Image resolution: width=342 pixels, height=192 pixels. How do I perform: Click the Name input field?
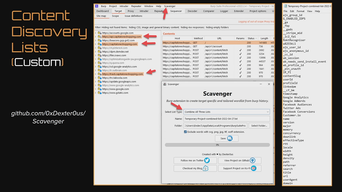tap(227, 119)
